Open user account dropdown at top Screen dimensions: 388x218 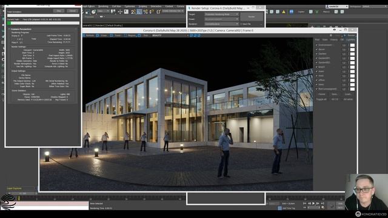click(x=337, y=7)
